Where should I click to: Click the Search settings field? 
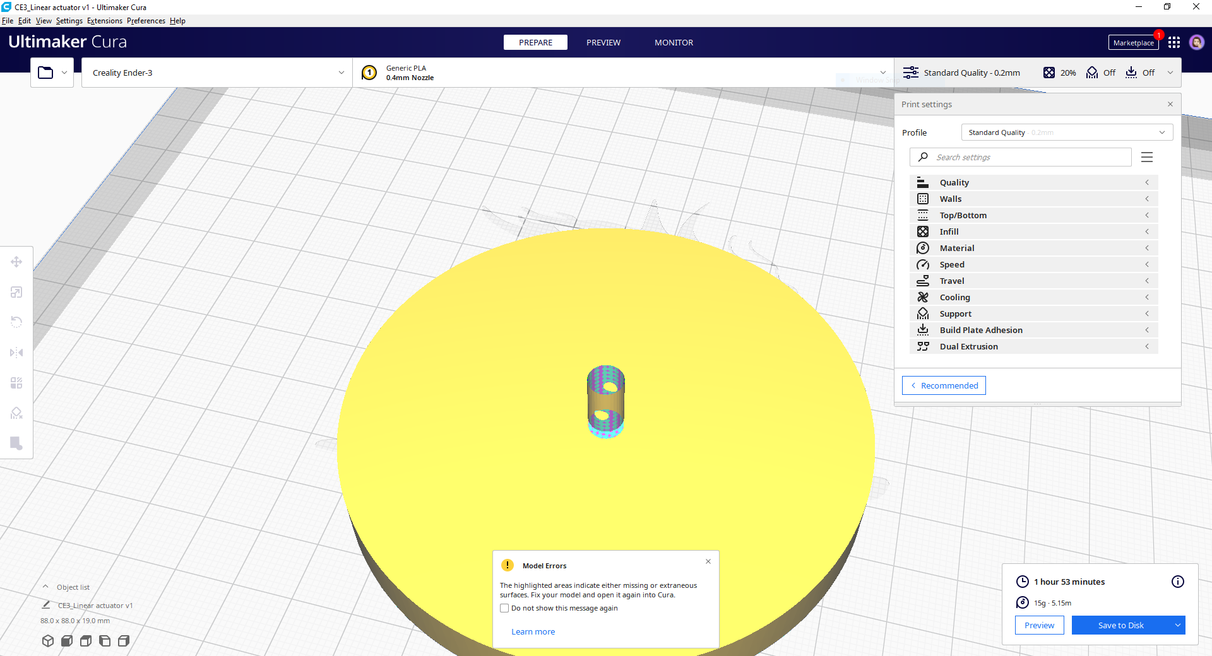click(x=1019, y=157)
